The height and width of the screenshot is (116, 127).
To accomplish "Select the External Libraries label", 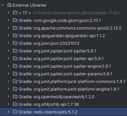I will 30,5.
